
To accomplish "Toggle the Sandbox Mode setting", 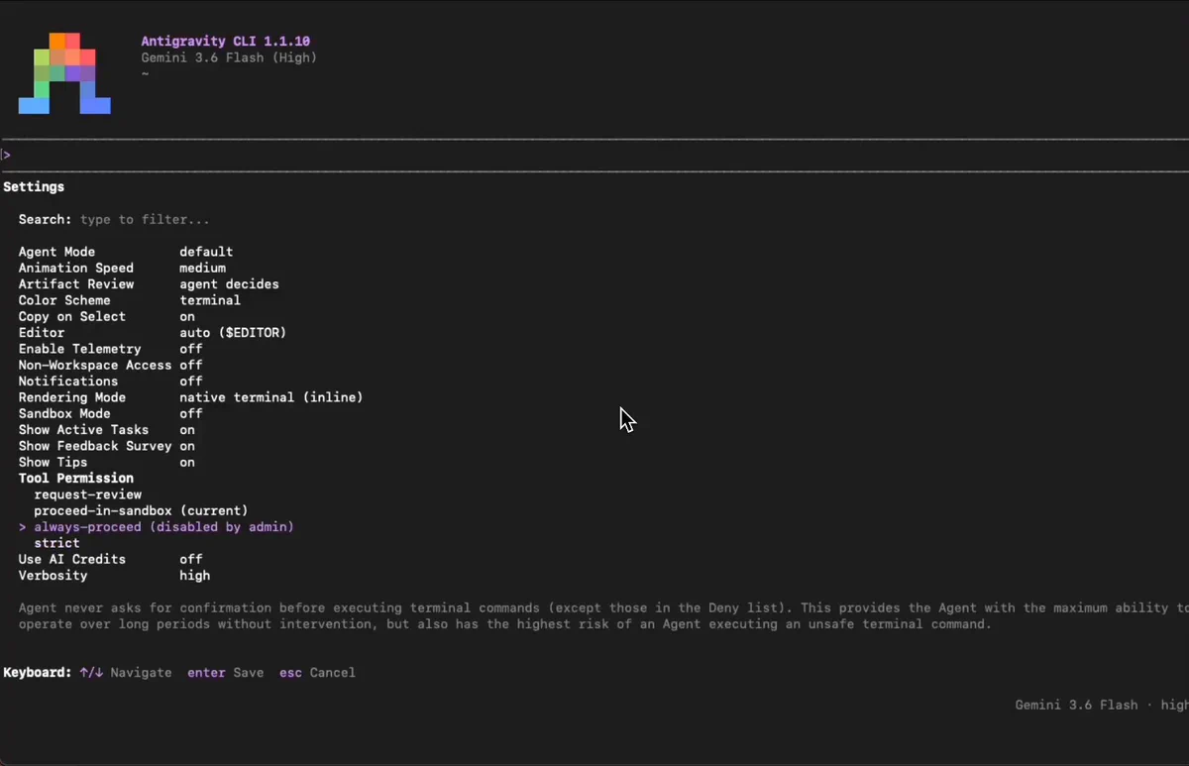I will click(x=110, y=413).
